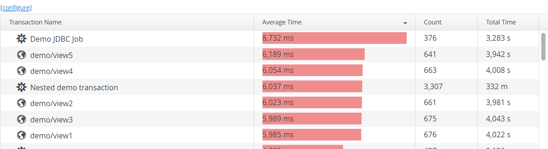Click the globe icon beside demo/view1
Image resolution: width=548 pixels, height=149 pixels.
click(x=22, y=135)
